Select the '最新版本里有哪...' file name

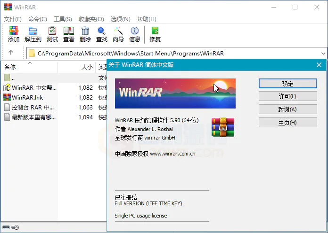33,117
